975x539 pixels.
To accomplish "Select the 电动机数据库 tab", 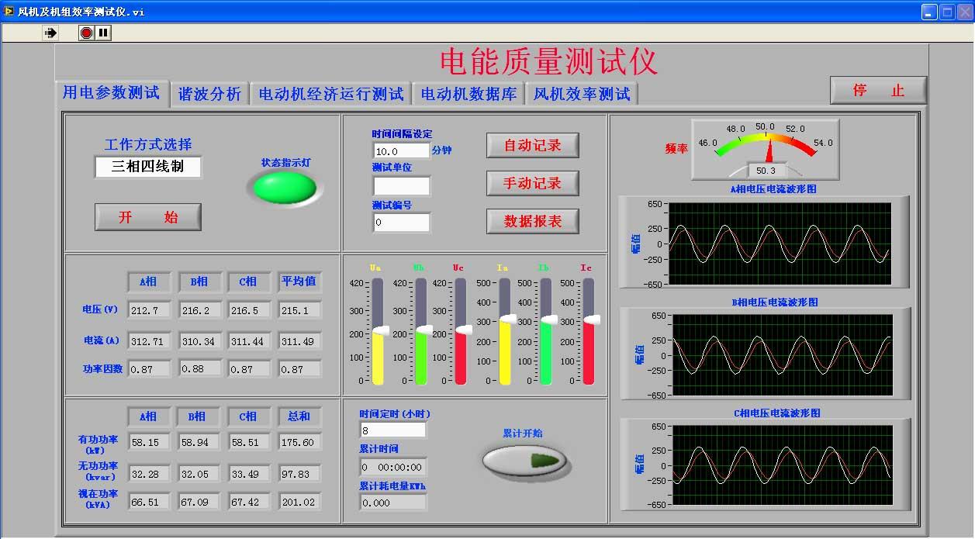I will [x=468, y=94].
